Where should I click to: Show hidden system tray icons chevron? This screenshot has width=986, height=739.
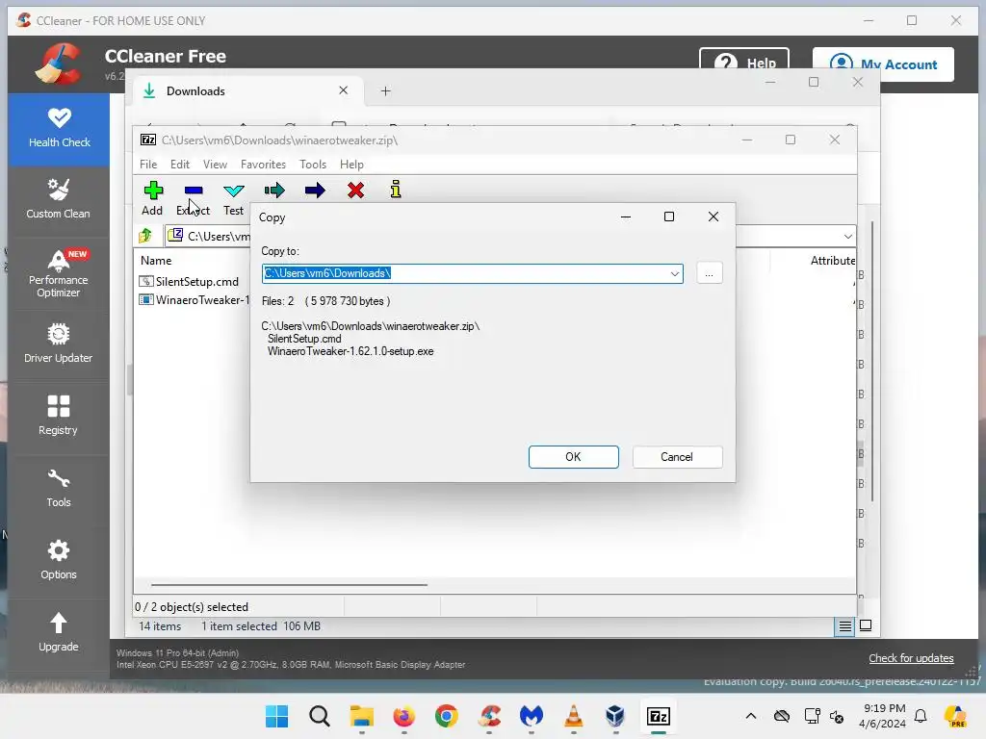tap(751, 716)
